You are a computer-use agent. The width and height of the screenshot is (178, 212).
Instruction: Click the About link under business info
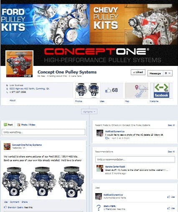(x=13, y=100)
